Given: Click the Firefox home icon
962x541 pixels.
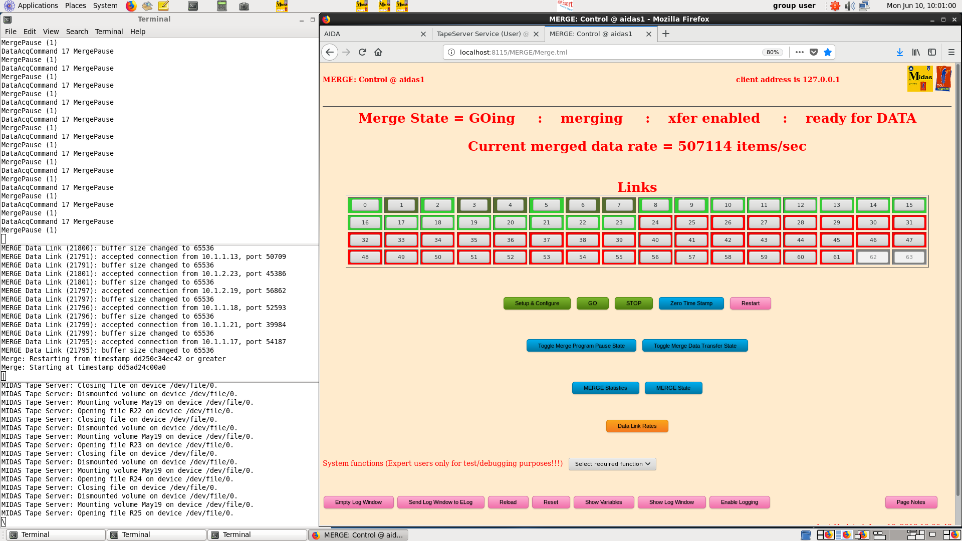Looking at the screenshot, I should [x=378, y=52].
